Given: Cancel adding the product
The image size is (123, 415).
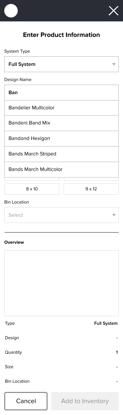Looking at the screenshot, I should tap(26, 401).
